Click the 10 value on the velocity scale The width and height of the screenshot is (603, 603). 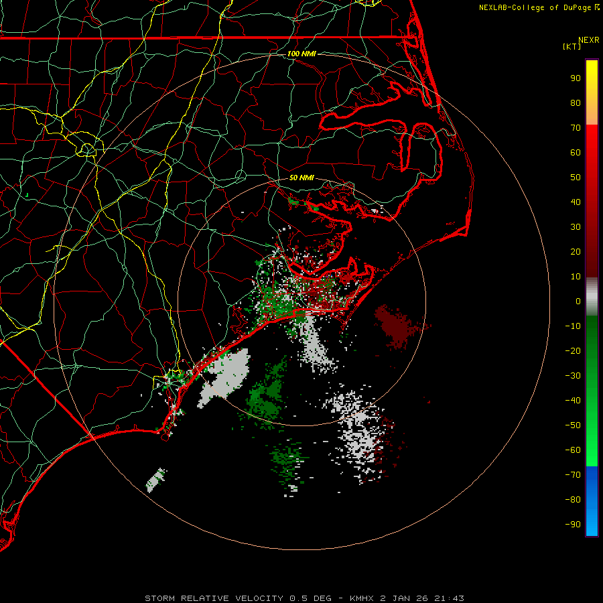576,277
